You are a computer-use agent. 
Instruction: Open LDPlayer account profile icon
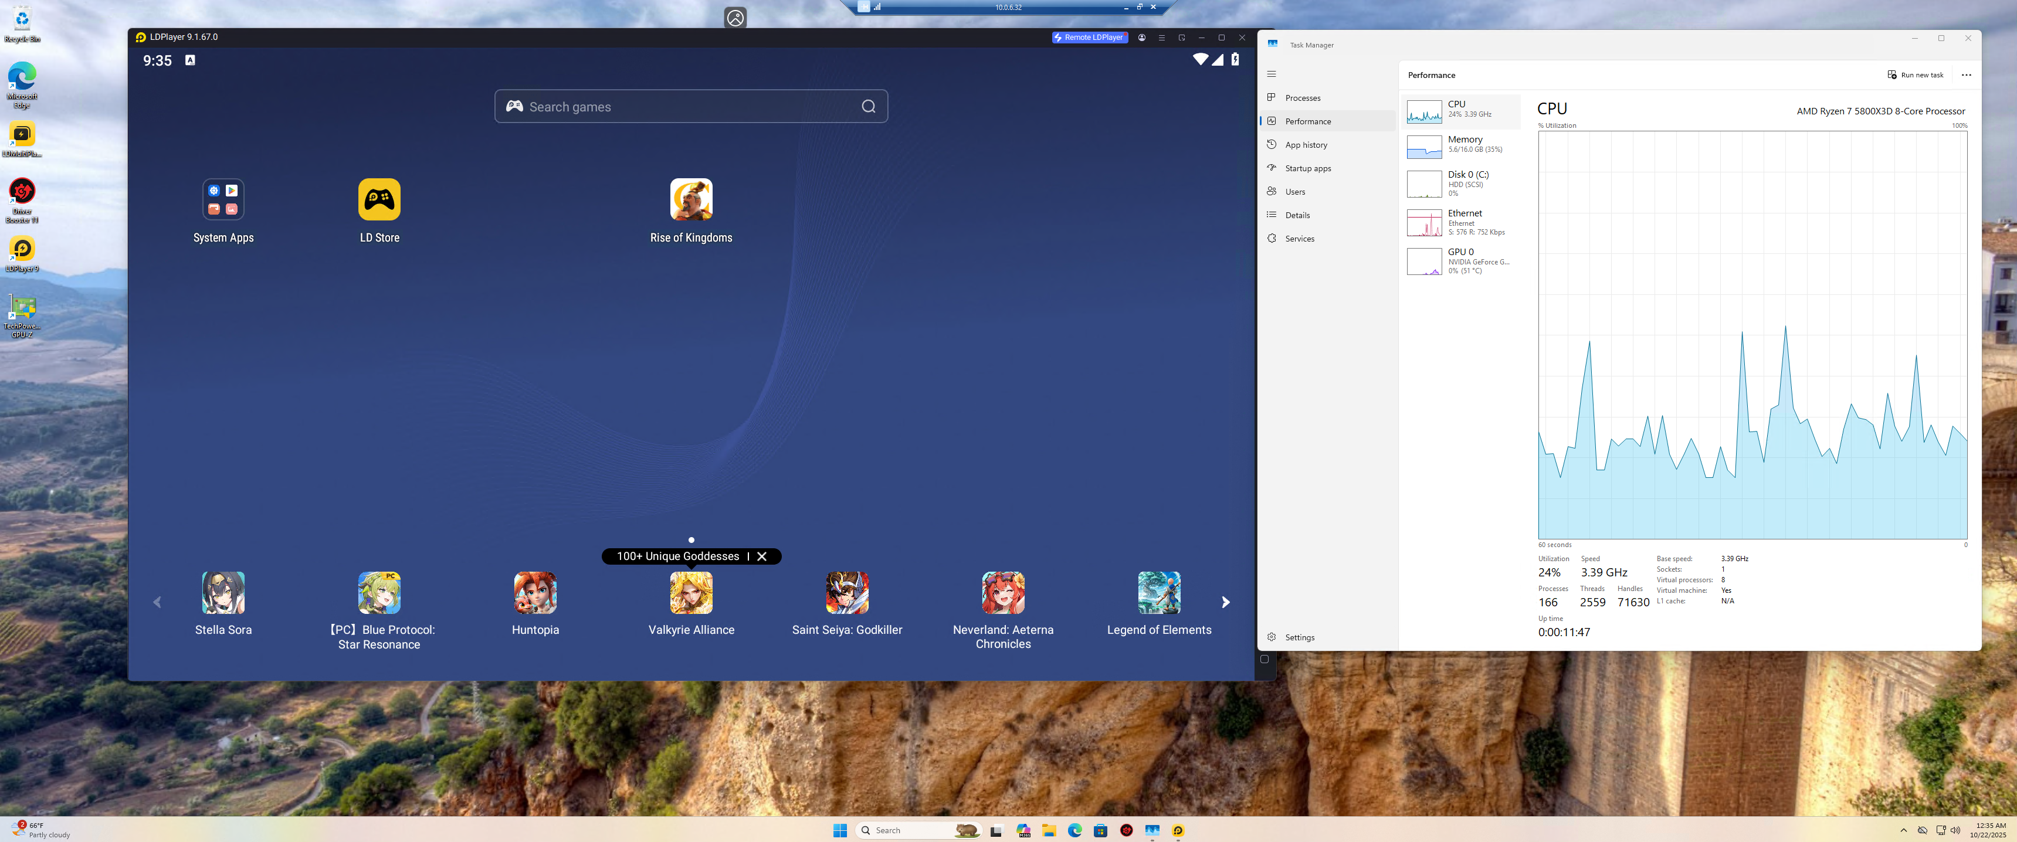(1141, 38)
